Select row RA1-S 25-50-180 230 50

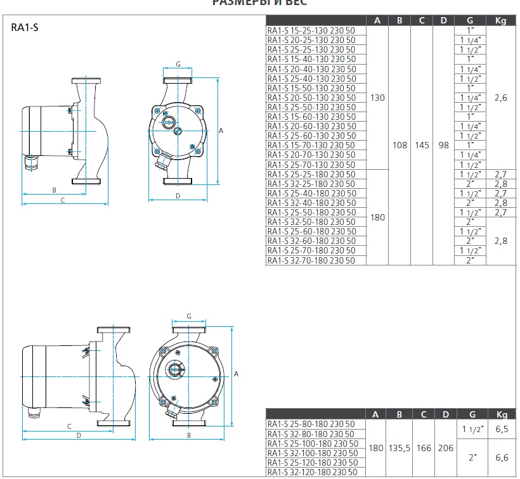click(x=316, y=213)
